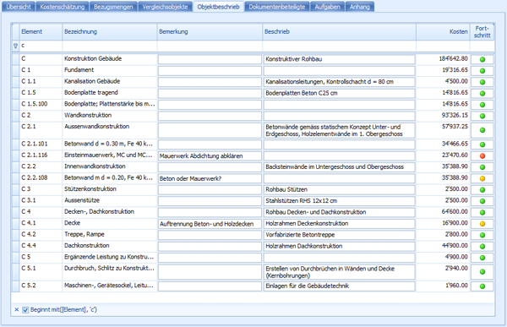Click the Beschrieb field 'Bodenplatten Beton C25 cm'
This screenshot has width=507, height=327.
pos(339,94)
